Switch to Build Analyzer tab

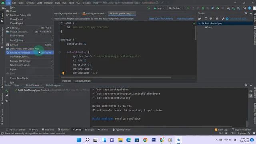[53, 85]
